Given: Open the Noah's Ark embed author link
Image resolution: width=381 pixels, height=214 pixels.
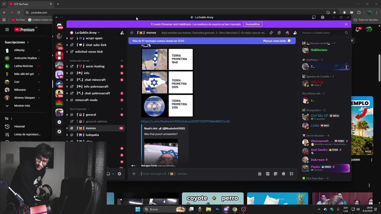Looking at the screenshot, I should tap(164, 128).
